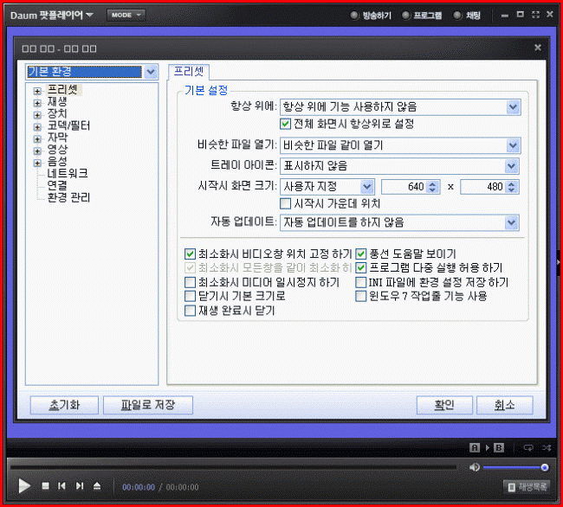Enable 시작시 가운데 위치 checkbox

point(286,203)
